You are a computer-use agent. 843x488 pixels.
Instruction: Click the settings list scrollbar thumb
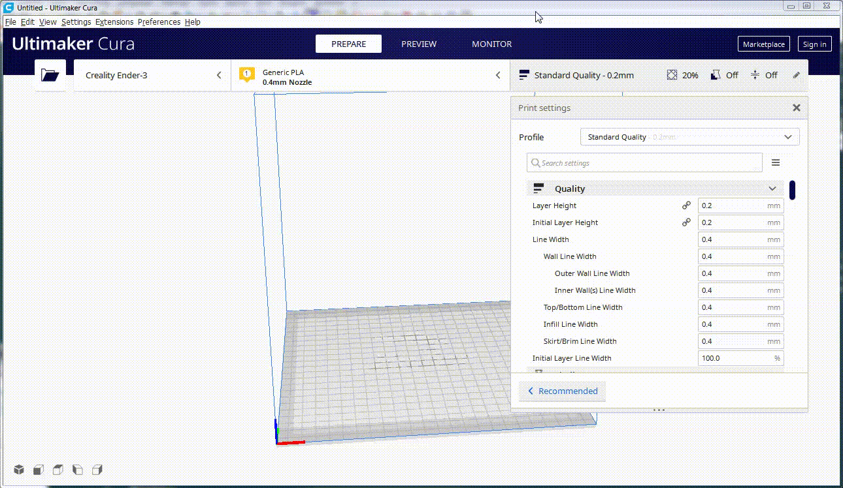point(793,190)
